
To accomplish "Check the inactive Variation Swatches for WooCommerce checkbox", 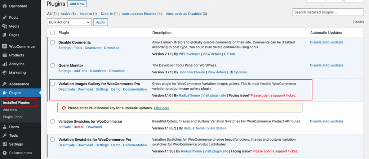I will point(53,122).
